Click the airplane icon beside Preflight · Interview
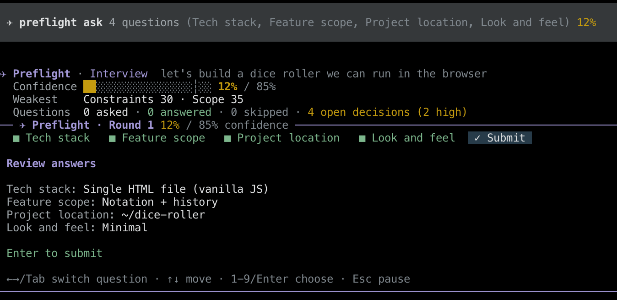 (x=3, y=74)
